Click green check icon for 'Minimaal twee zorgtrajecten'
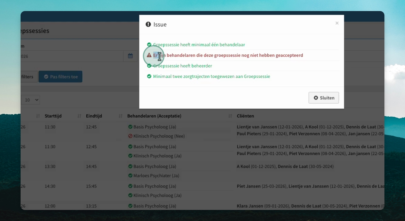Viewport: 405px width, 221px height. [x=149, y=76]
